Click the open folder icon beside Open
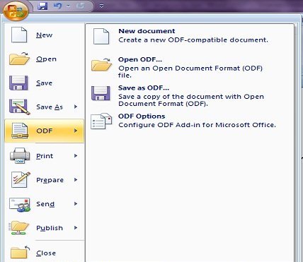 pyautogui.click(x=19, y=59)
